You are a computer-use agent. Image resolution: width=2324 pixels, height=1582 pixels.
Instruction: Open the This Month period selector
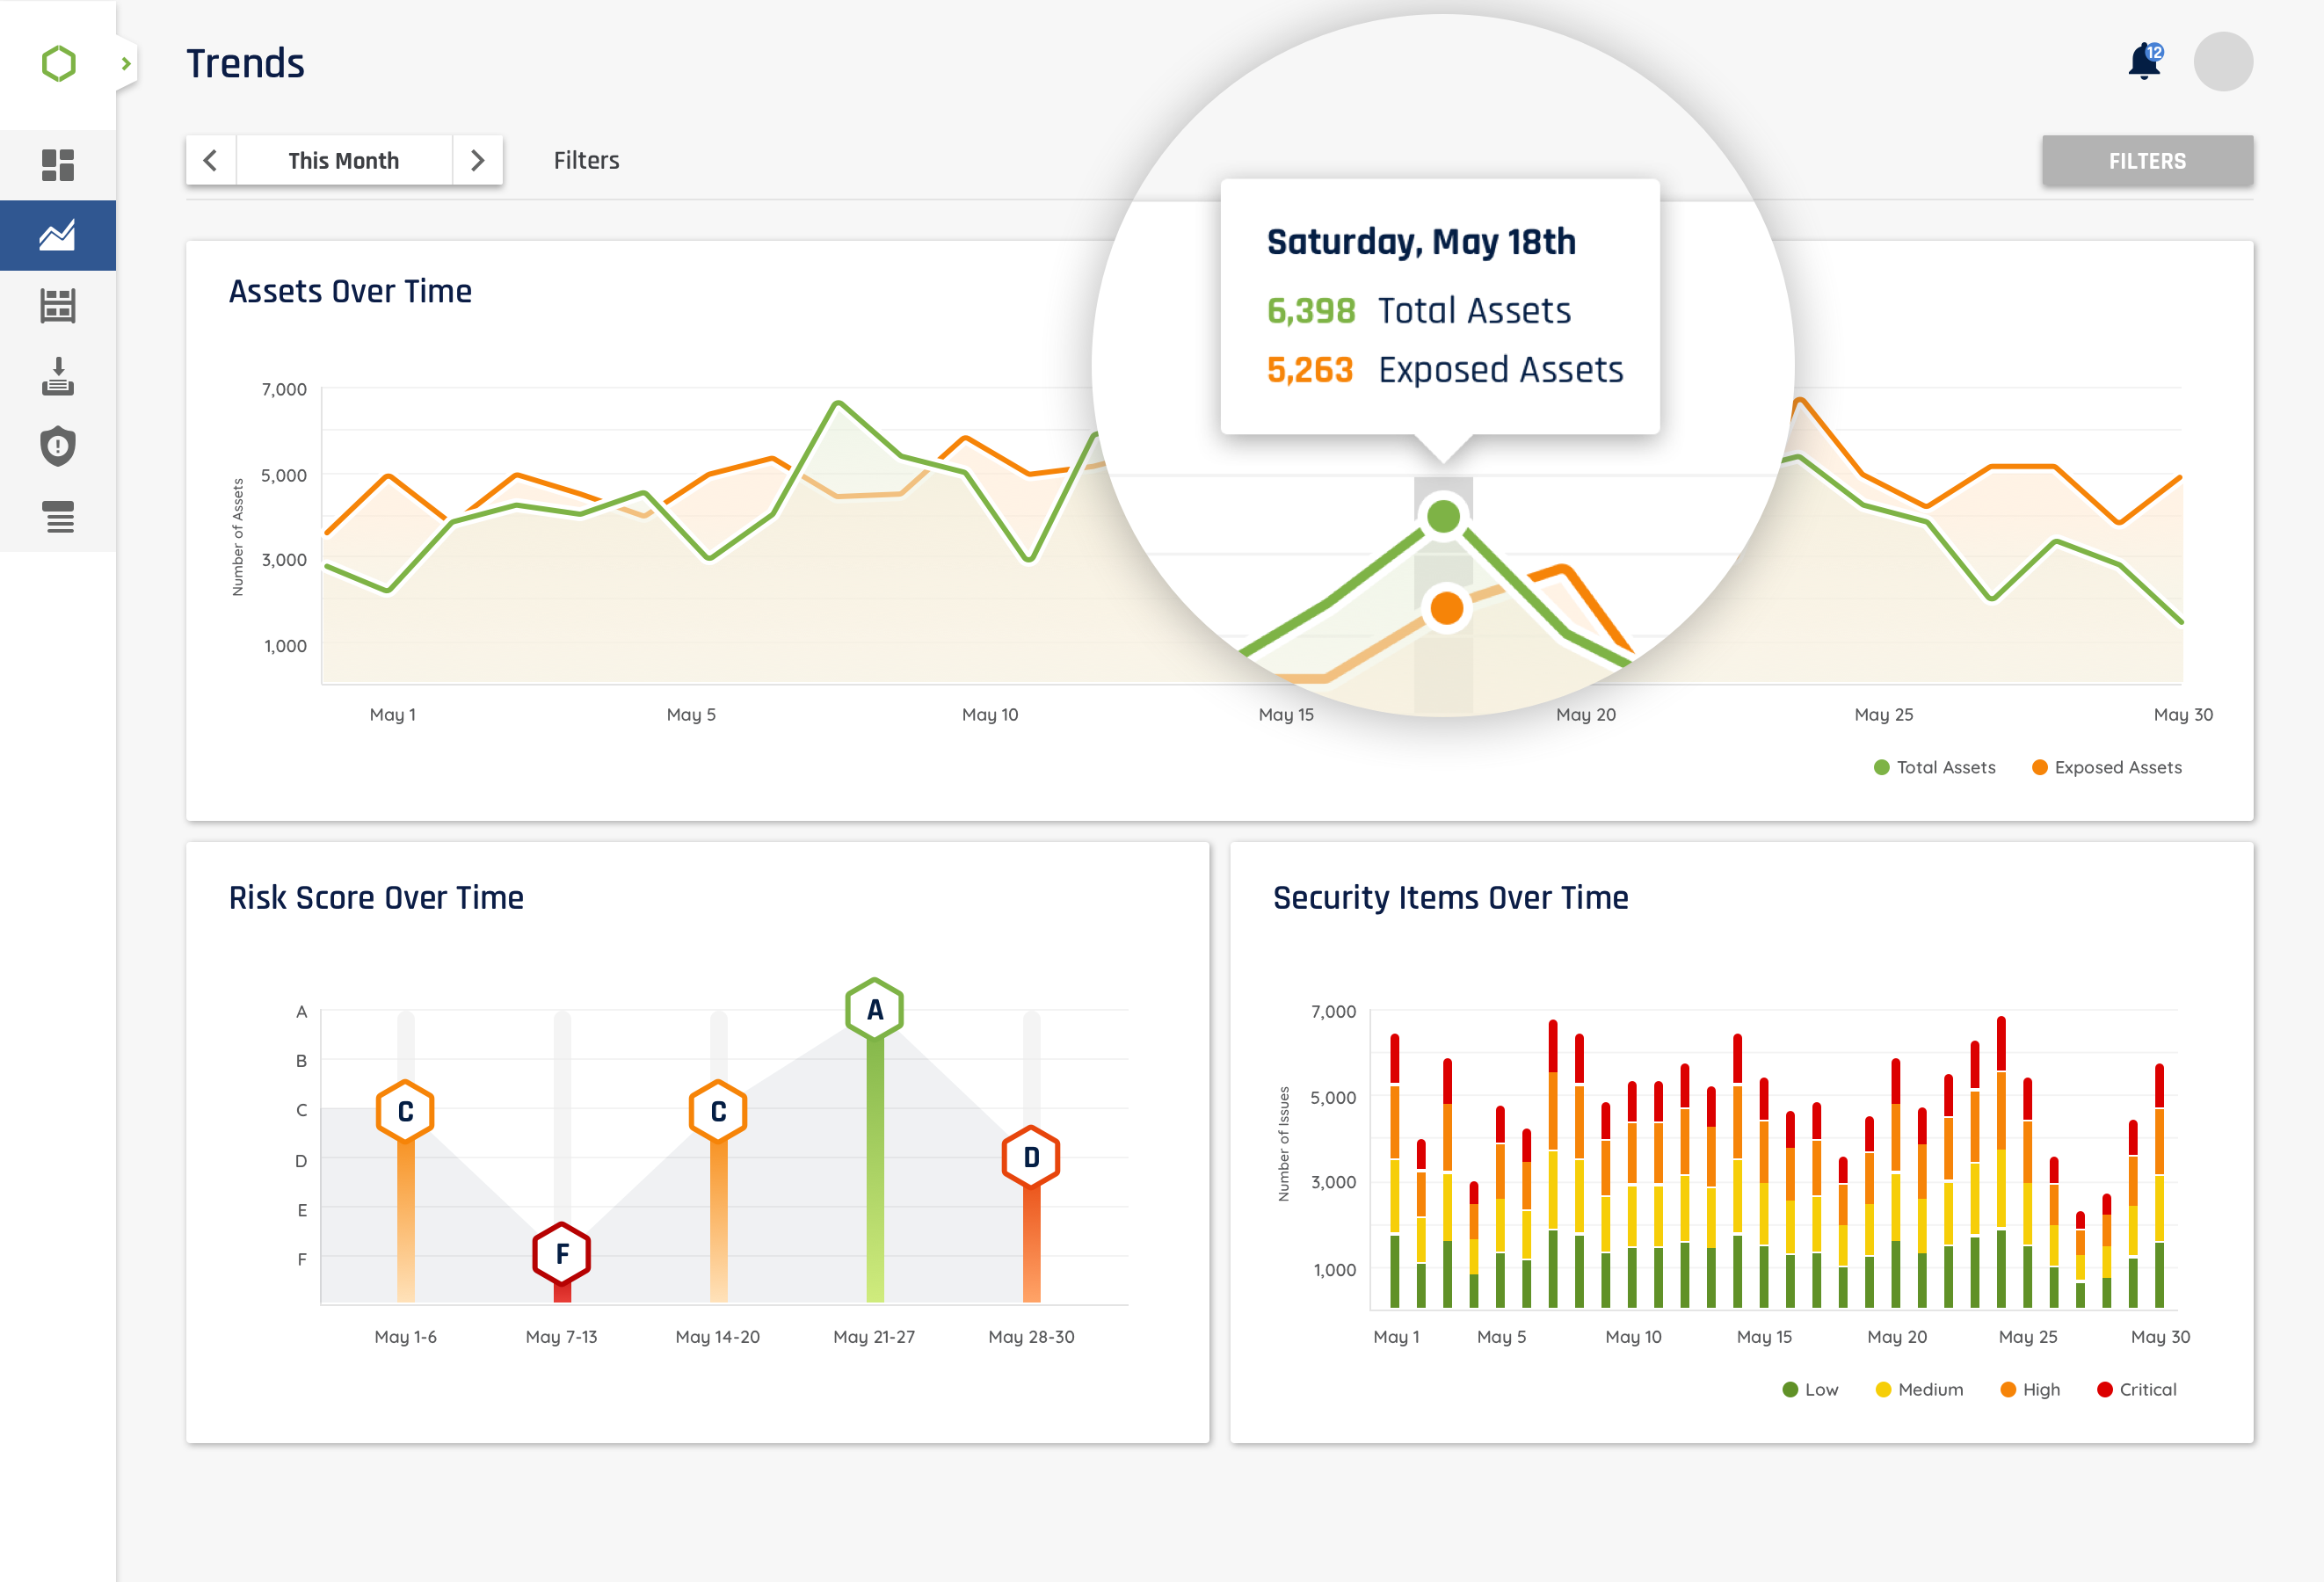point(343,160)
